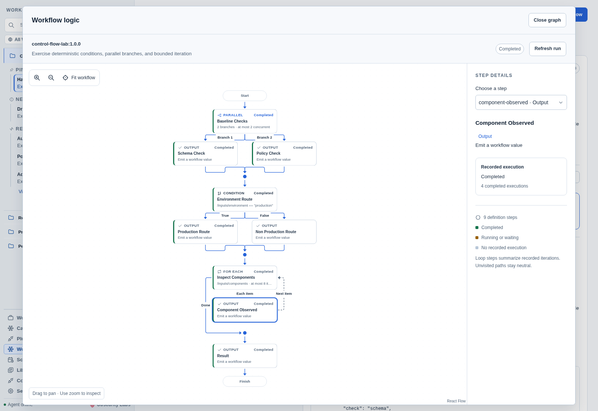Click the settings gear in background sidebar
Screen dimensions: 598x411
pos(11,391)
